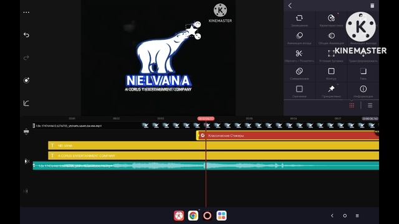Undo the last edit
399x224 pixels.
(26, 35)
